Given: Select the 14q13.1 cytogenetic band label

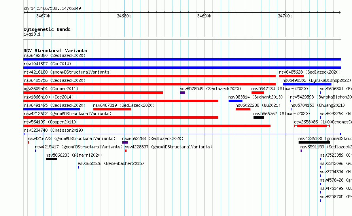Looking at the screenshot, I should pos(32,34).
